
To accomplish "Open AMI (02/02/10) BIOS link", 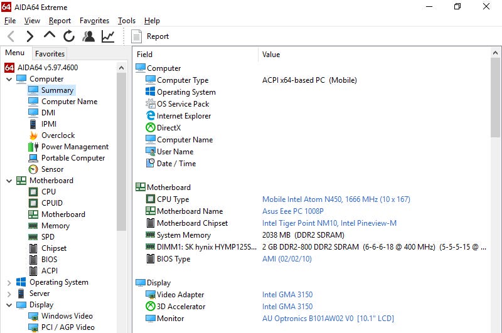I will 287,259.
